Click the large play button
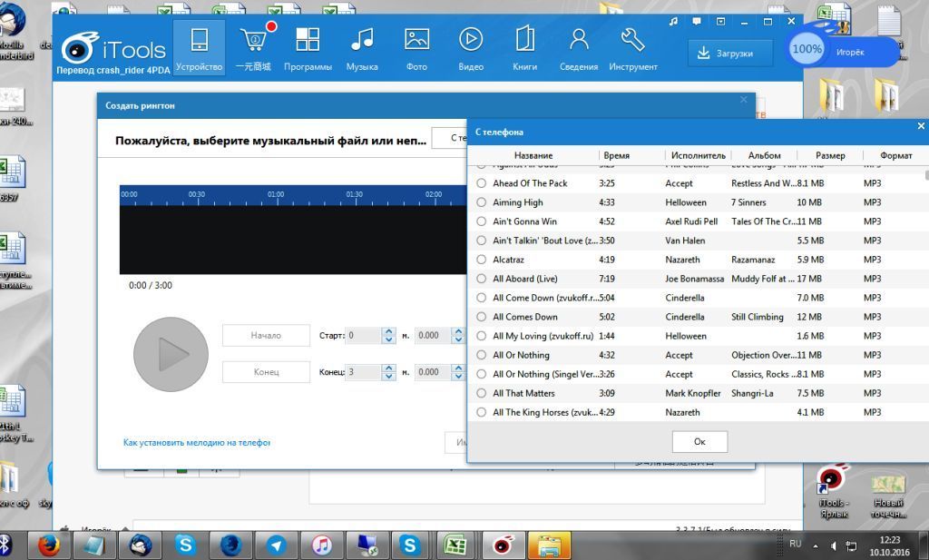Image resolution: width=929 pixels, height=560 pixels. coord(171,354)
